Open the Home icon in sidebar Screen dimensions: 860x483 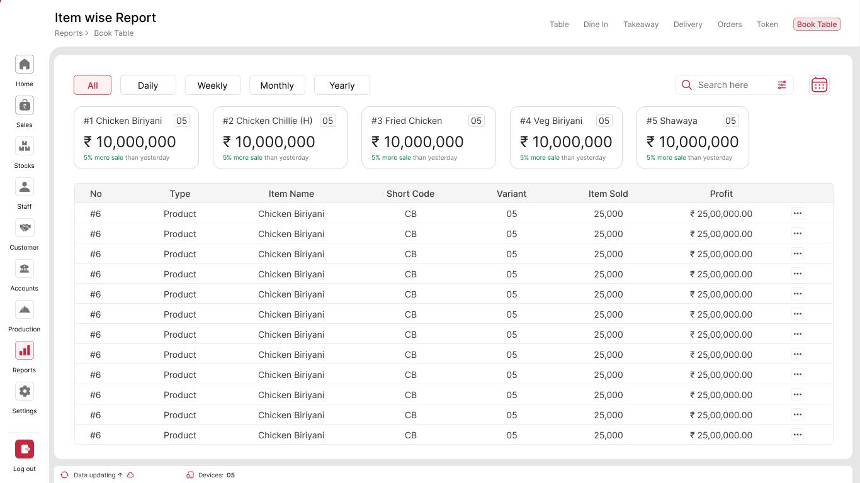click(x=24, y=65)
